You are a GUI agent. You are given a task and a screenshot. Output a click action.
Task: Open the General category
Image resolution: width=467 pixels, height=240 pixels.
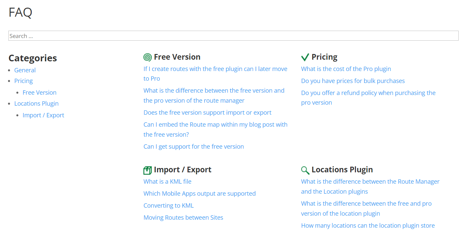[25, 70]
